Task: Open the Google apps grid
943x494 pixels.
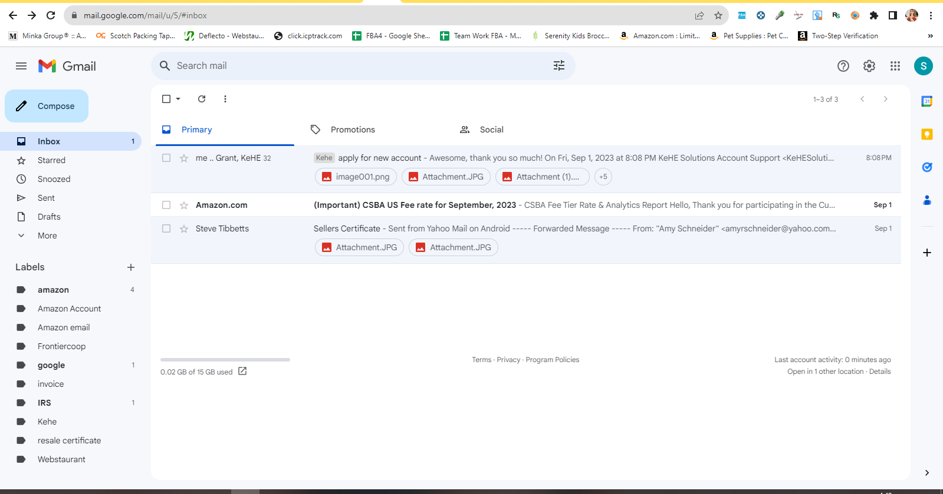Action: [x=895, y=66]
